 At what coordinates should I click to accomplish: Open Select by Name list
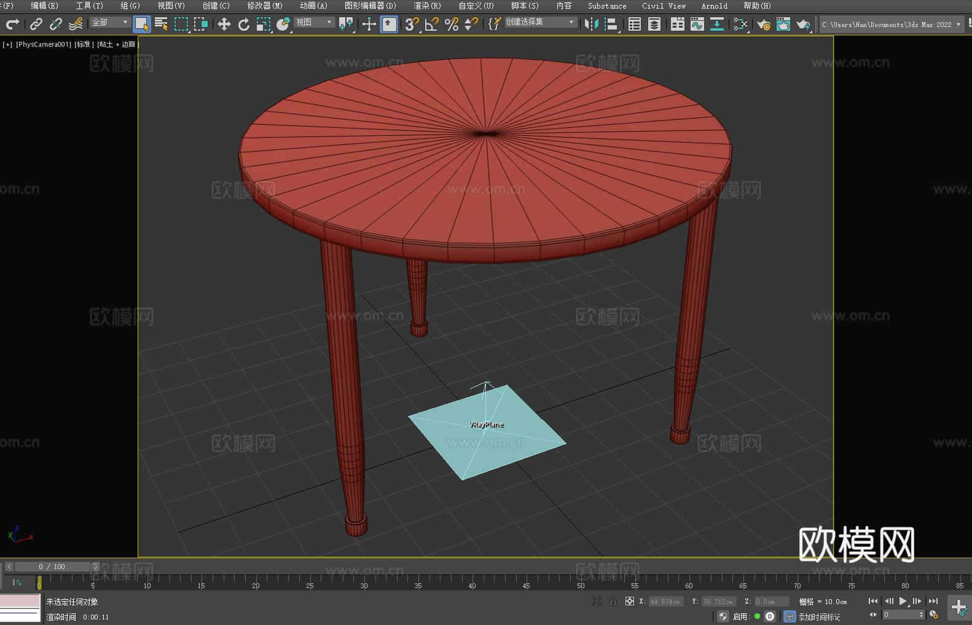coord(162,24)
